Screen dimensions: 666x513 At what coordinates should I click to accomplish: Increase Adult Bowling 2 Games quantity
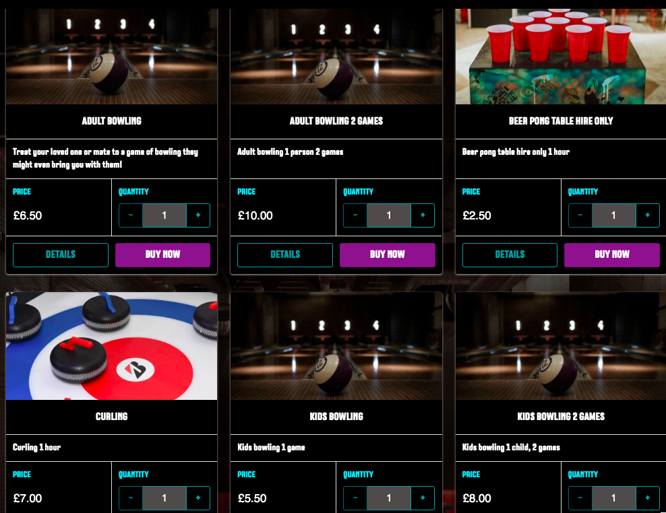point(423,215)
